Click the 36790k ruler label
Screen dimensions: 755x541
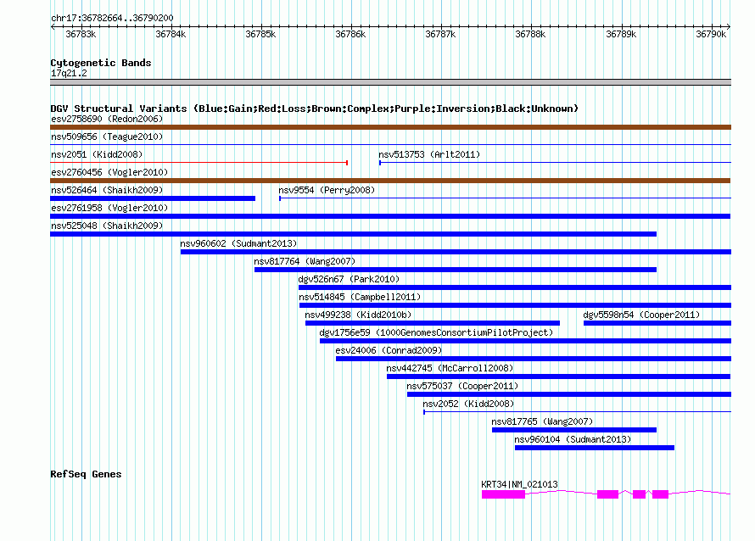[x=711, y=34]
